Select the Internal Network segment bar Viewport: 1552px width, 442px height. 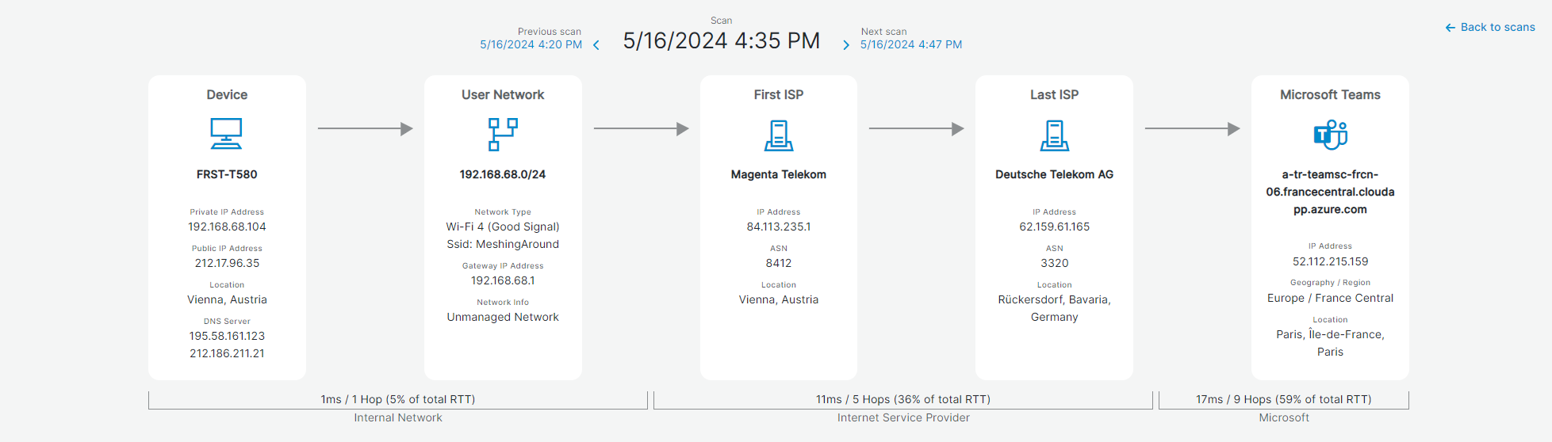(x=398, y=400)
